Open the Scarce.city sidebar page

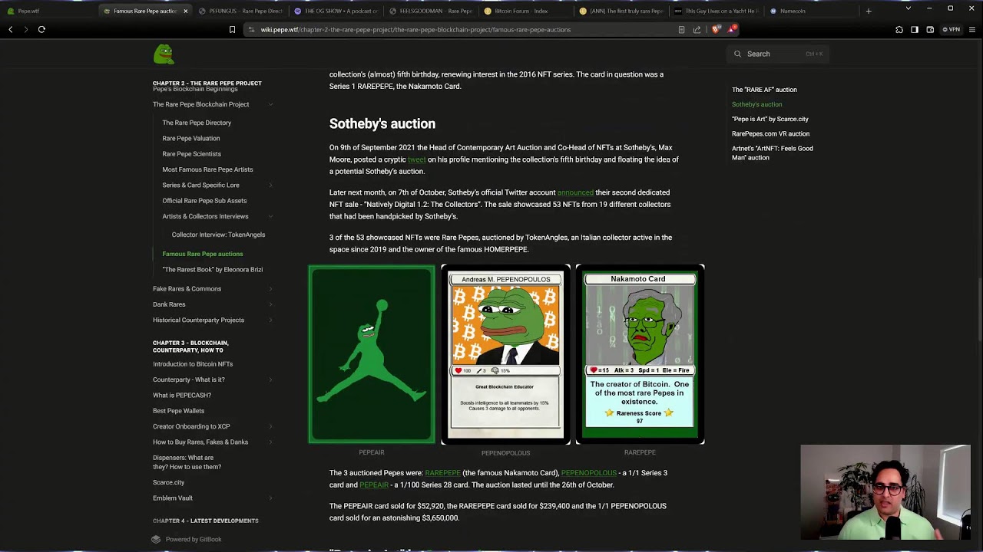point(168,483)
